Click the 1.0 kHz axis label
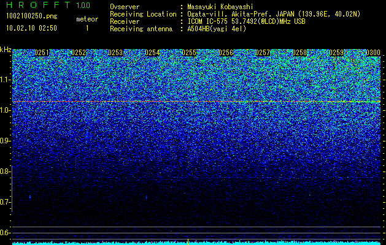 [5, 110]
